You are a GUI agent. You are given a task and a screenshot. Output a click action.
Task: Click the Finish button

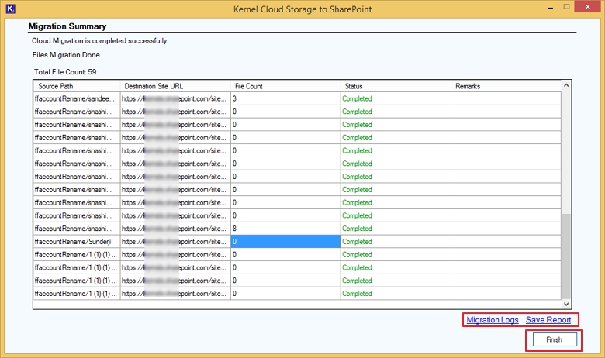pos(555,339)
